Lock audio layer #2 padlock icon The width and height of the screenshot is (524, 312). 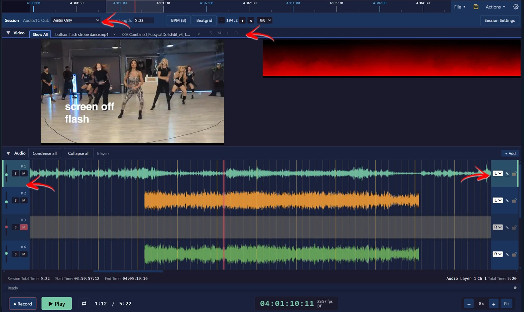tap(514, 200)
